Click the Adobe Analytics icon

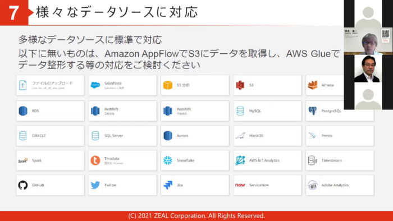[313, 185]
